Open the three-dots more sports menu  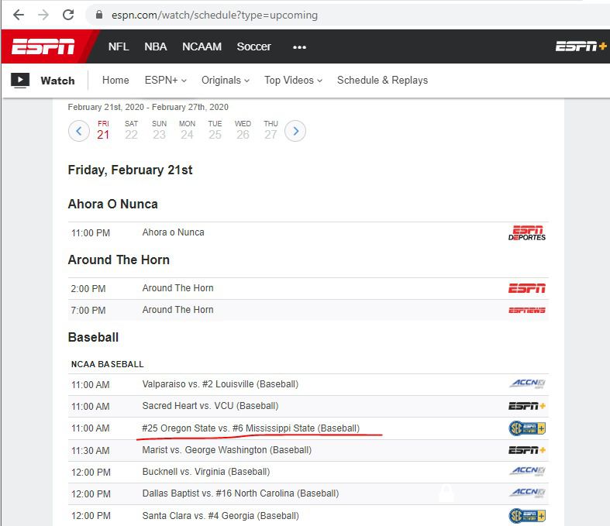tap(299, 46)
